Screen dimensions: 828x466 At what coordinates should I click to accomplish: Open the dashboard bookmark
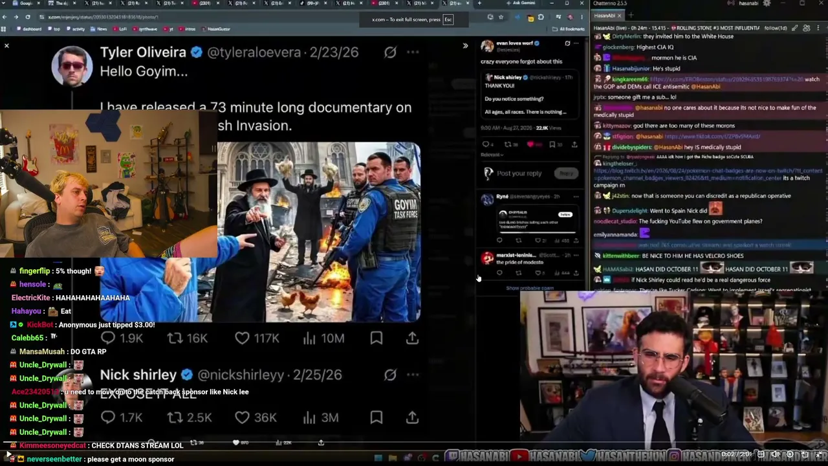point(30,29)
